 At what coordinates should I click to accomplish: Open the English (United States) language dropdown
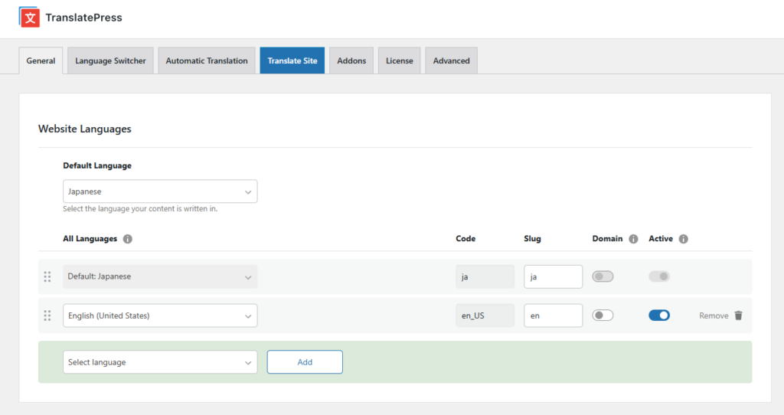click(x=160, y=315)
